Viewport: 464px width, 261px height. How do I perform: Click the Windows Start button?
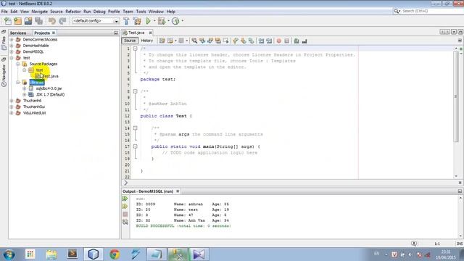[x=9, y=254]
